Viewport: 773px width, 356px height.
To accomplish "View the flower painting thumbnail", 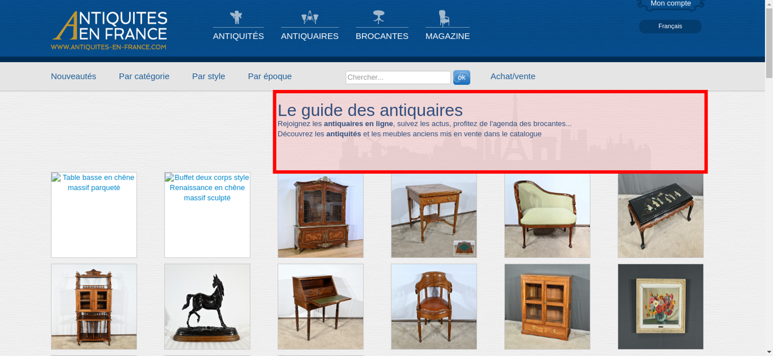I will point(661,307).
